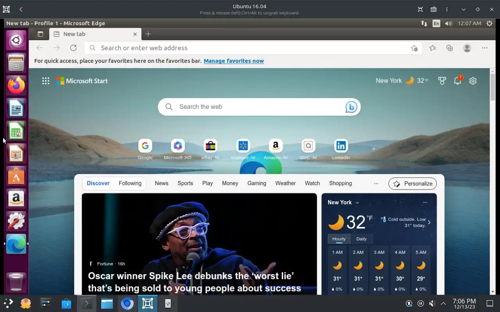This screenshot has height=312, width=500.
Task: Open the profile avatar icon
Action: [467, 48]
